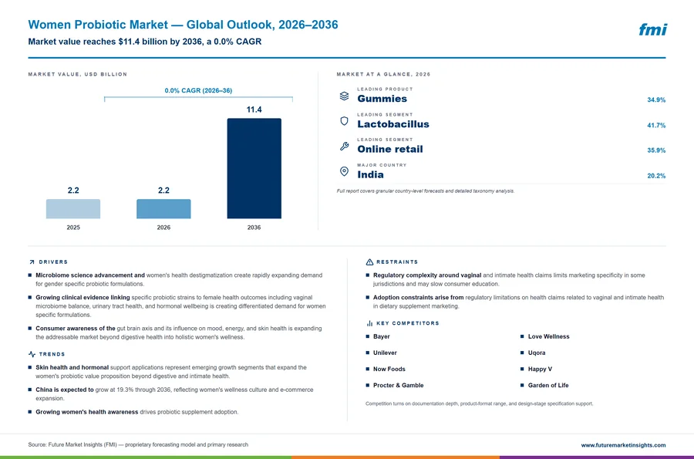Click the 'Lactobacillus' leading segment text
Image resolution: width=694 pixels, height=459 pixels.
393,124
